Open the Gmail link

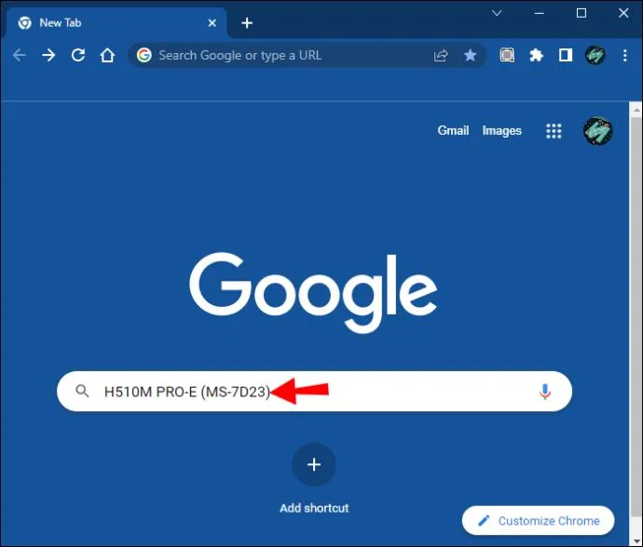tap(453, 130)
